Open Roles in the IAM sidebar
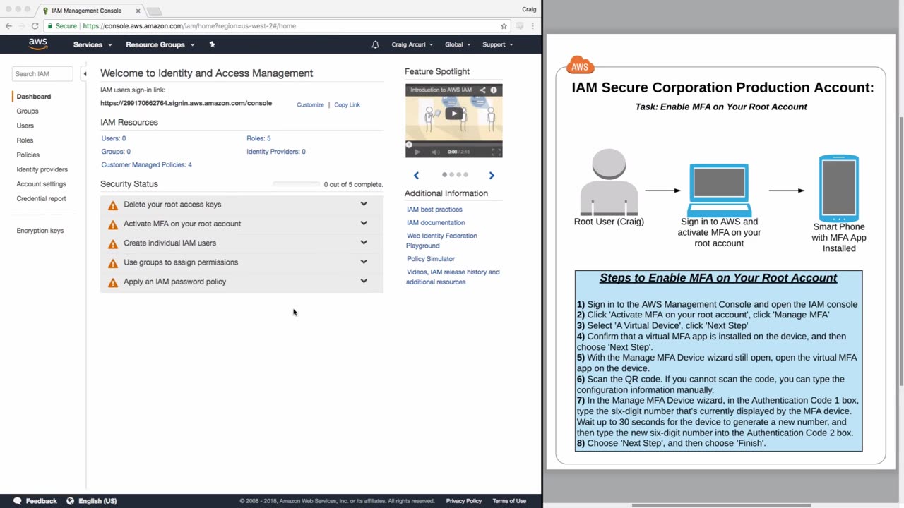Viewport: 904px width, 508px height. (x=25, y=140)
